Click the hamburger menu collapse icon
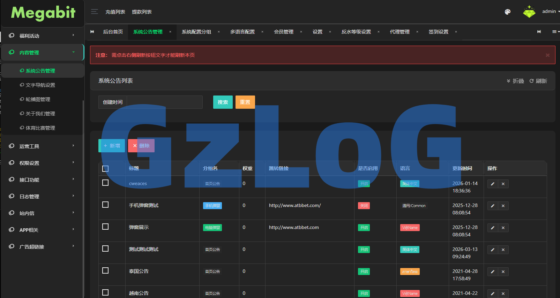This screenshot has height=298, width=560. pos(94,12)
